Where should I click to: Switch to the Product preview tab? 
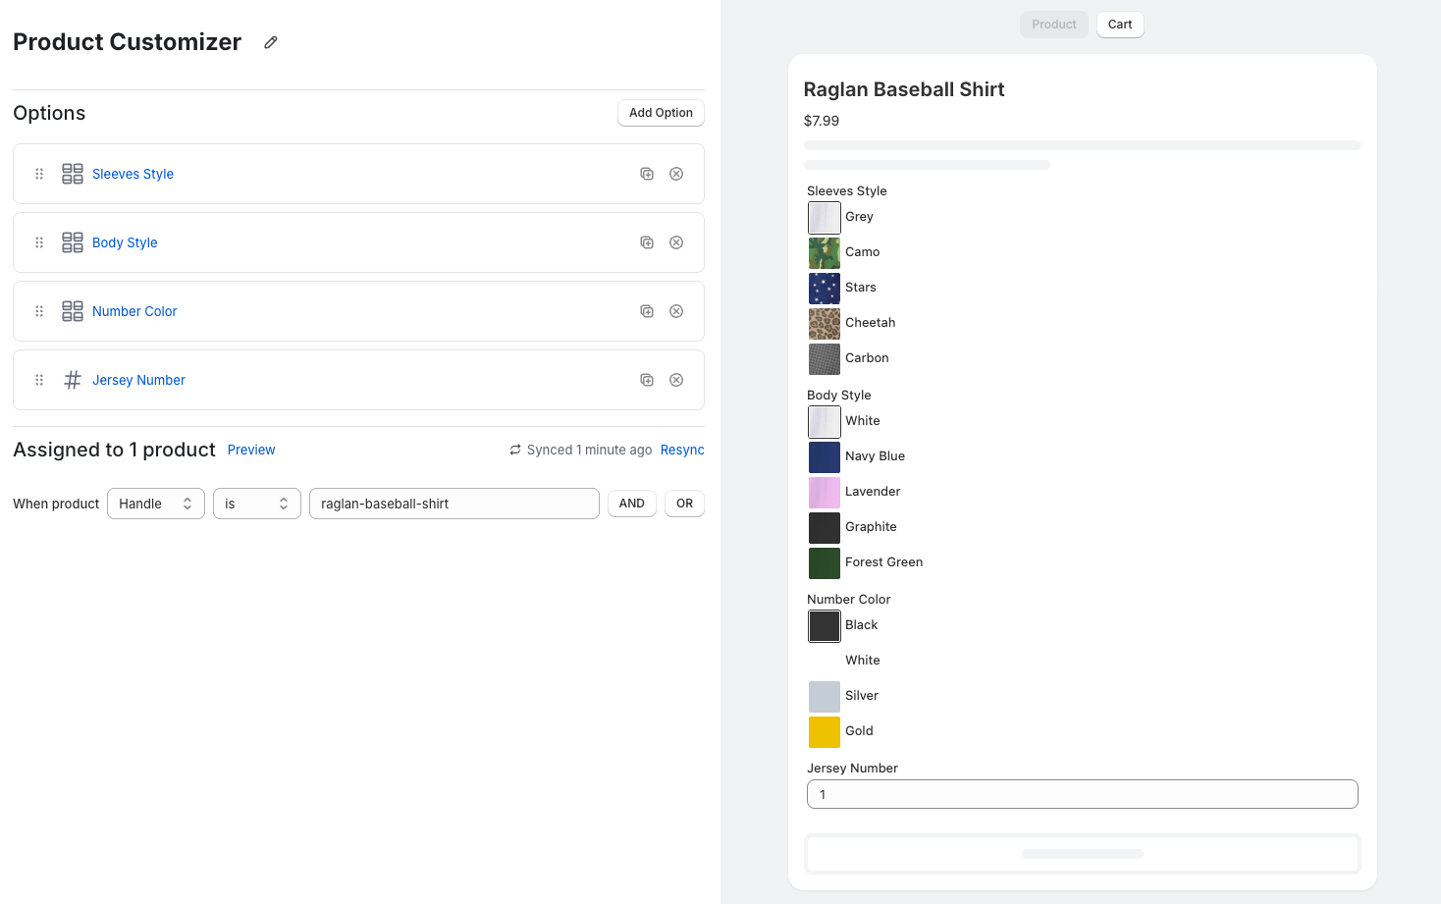[1054, 25]
